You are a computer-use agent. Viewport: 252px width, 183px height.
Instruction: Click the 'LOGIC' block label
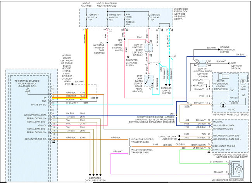[x=235, y=103]
